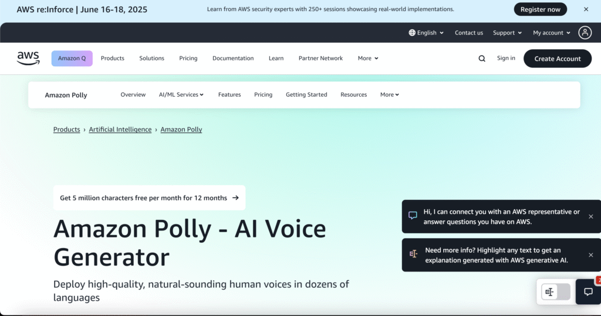Expand the More menu in Polly subnav
Image resolution: width=601 pixels, height=316 pixels.
point(390,94)
